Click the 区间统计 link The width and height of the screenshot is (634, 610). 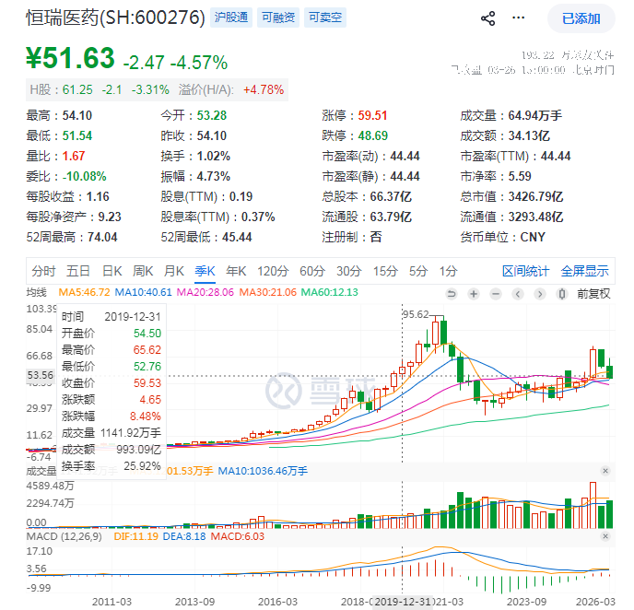[x=525, y=271]
